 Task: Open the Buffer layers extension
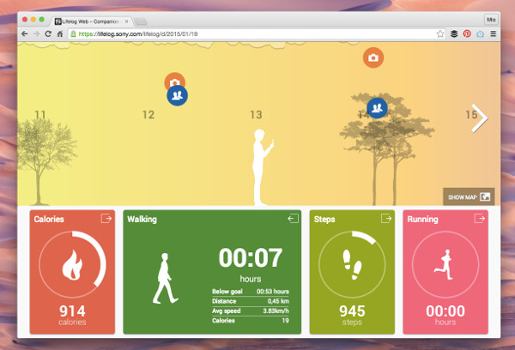[454, 33]
